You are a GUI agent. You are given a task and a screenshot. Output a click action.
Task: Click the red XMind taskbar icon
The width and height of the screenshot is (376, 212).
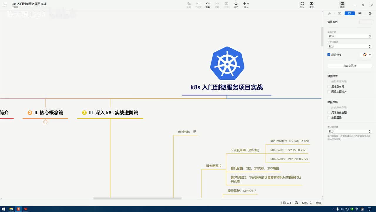[x=19, y=209]
